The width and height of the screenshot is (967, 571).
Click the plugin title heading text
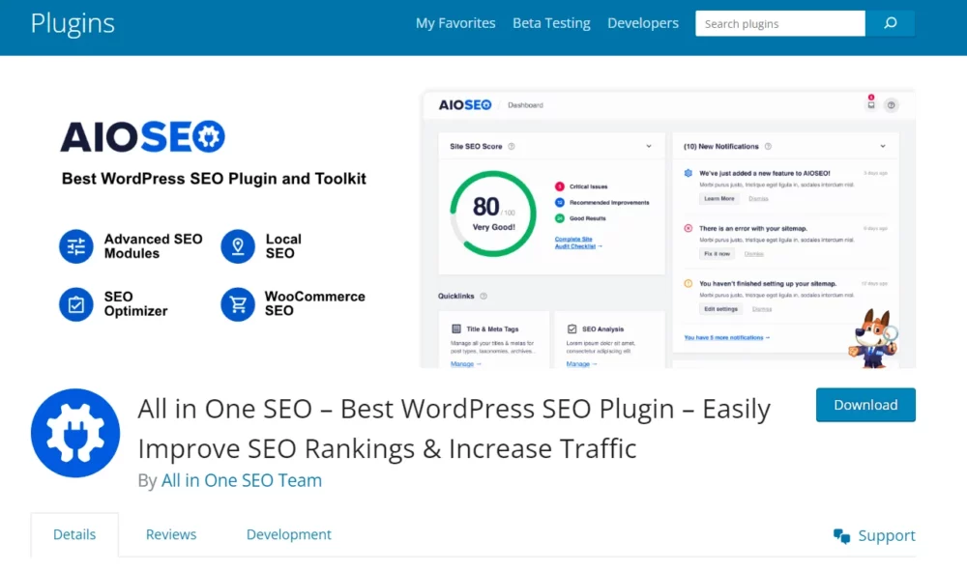[x=454, y=429]
